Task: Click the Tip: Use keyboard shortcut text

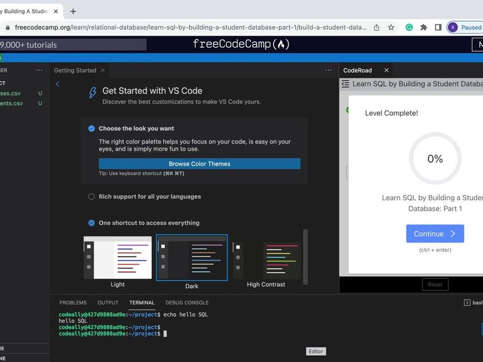Action: click(x=141, y=173)
